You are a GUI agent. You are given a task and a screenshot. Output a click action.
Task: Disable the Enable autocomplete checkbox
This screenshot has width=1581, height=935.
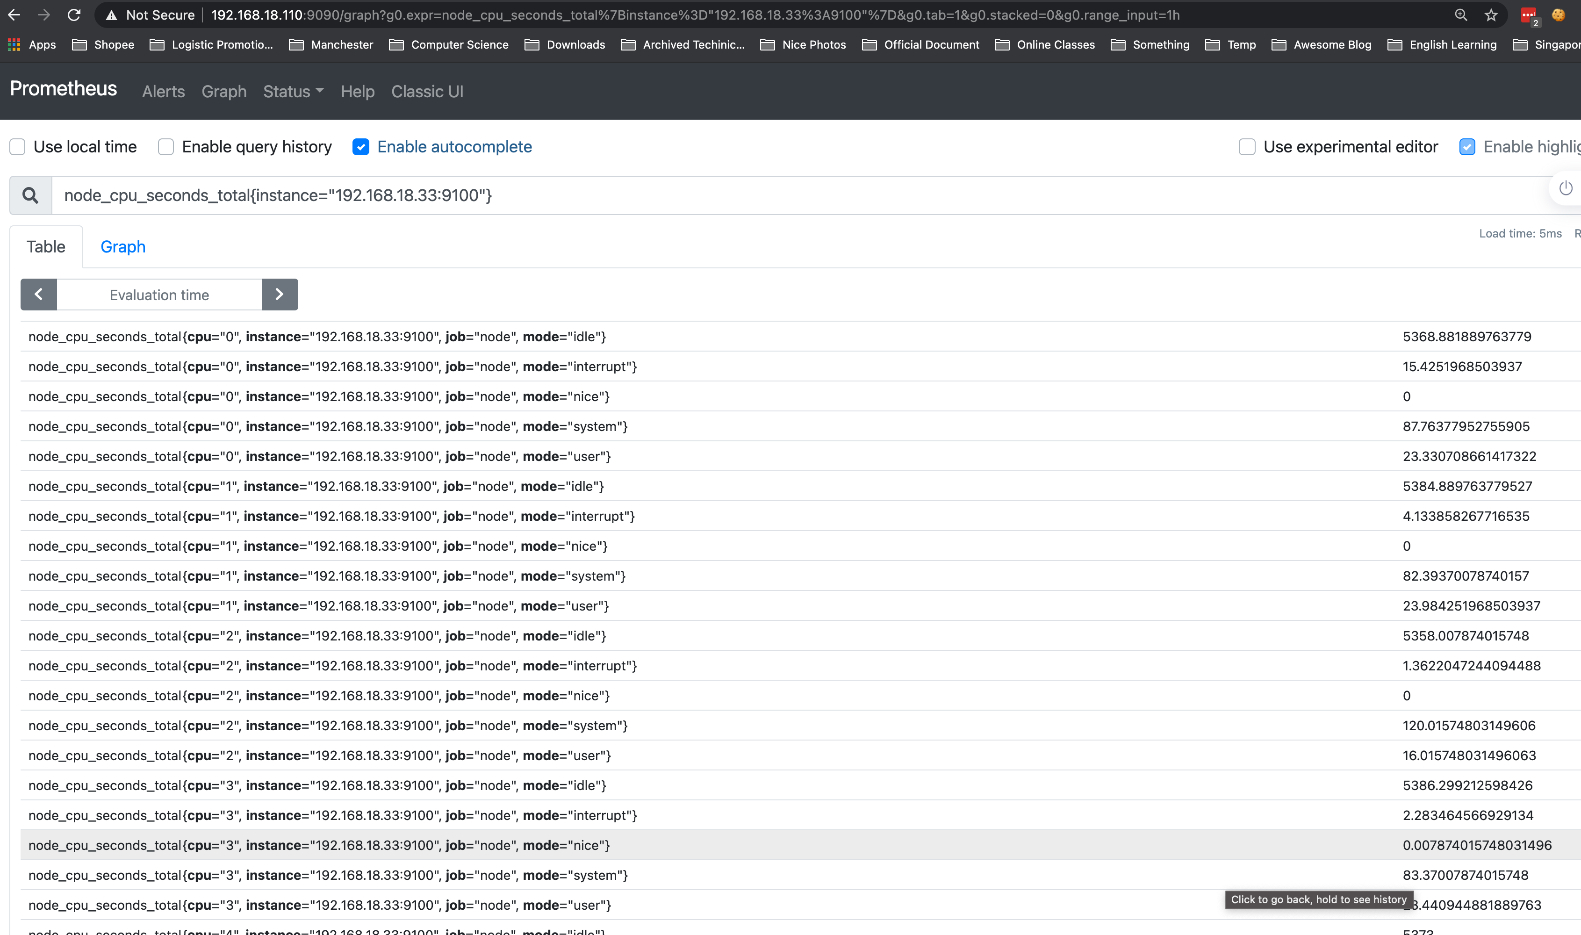(x=361, y=147)
